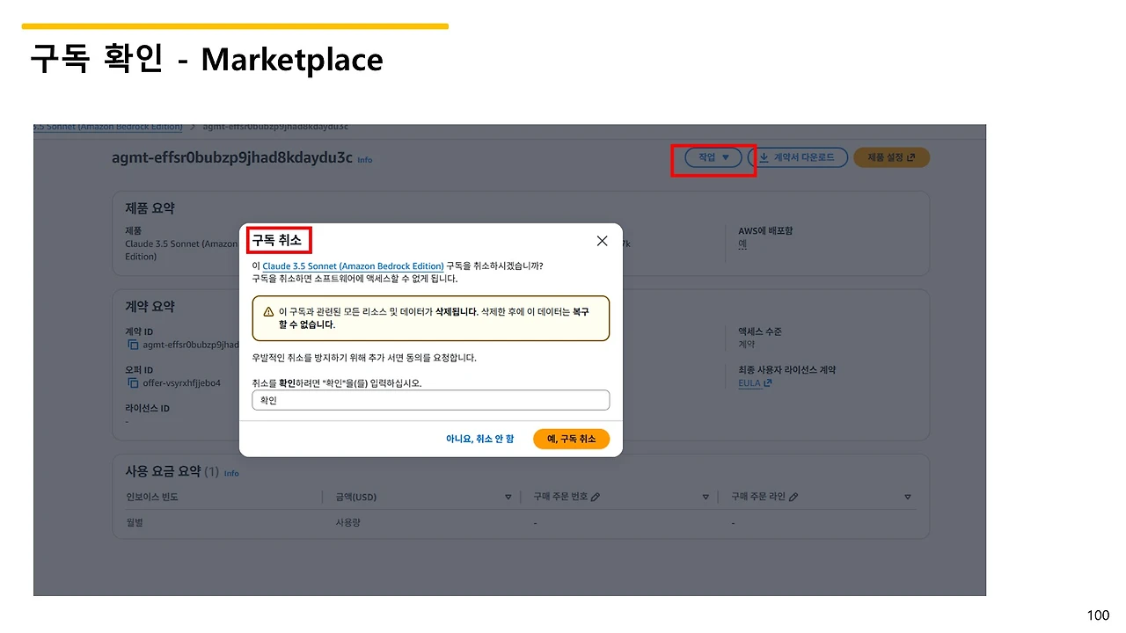Viewport: 1126px width, 633px height.
Task: Close the 구독 취소 dialog with X
Action: [602, 240]
